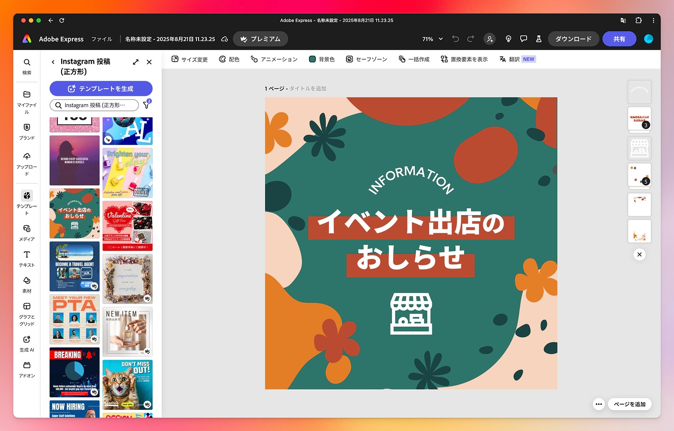Select the Valentine Gift Fair template thumbnail
The height and width of the screenshot is (431, 674).
(128, 226)
